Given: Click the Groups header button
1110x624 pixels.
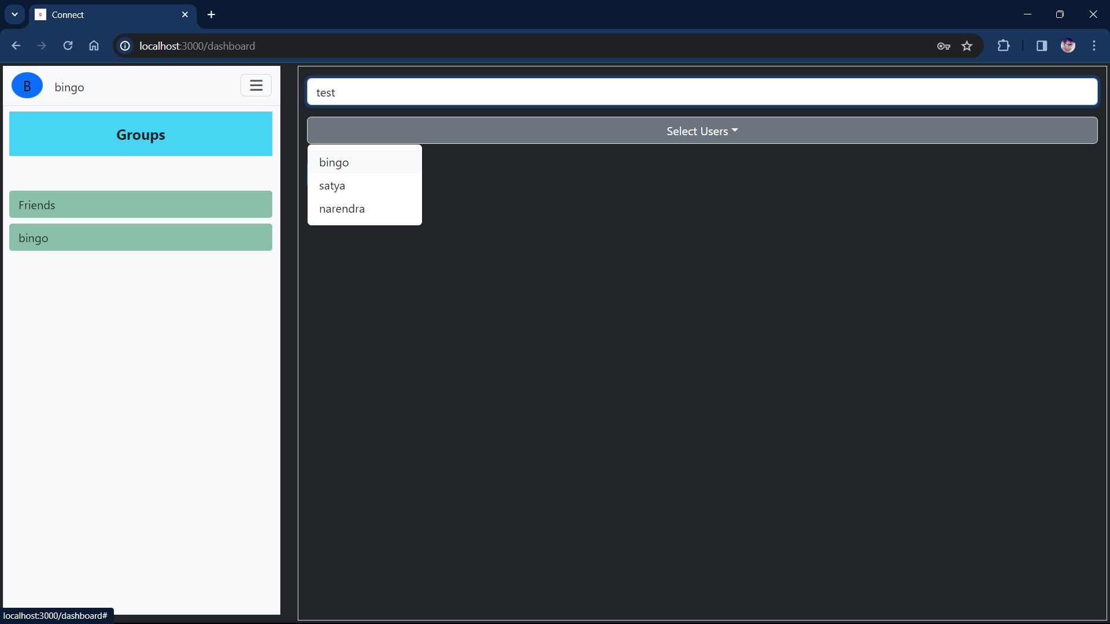Looking at the screenshot, I should [x=140, y=134].
